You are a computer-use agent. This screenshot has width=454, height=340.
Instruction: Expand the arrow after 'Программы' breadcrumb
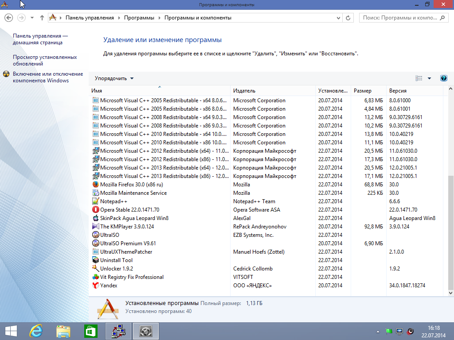[160, 18]
